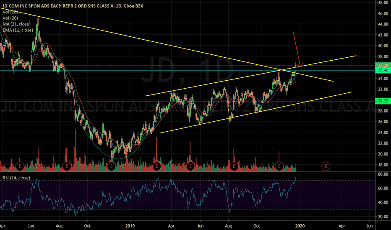Open the earnings E marker for November 2018
The image size is (391, 230).
111,166
